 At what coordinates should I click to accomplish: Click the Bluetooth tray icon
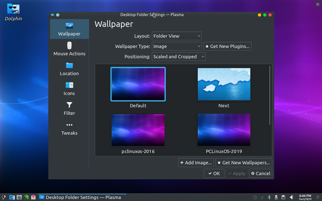point(269,197)
